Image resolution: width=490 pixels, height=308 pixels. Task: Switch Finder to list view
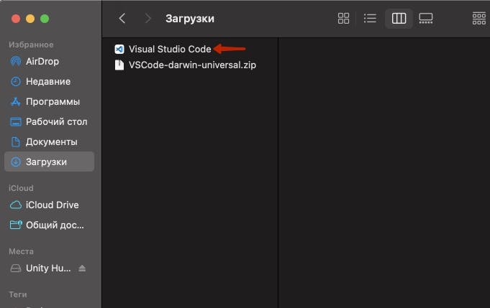point(370,19)
